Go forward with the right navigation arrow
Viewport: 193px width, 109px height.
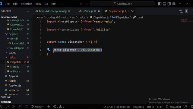86,4
